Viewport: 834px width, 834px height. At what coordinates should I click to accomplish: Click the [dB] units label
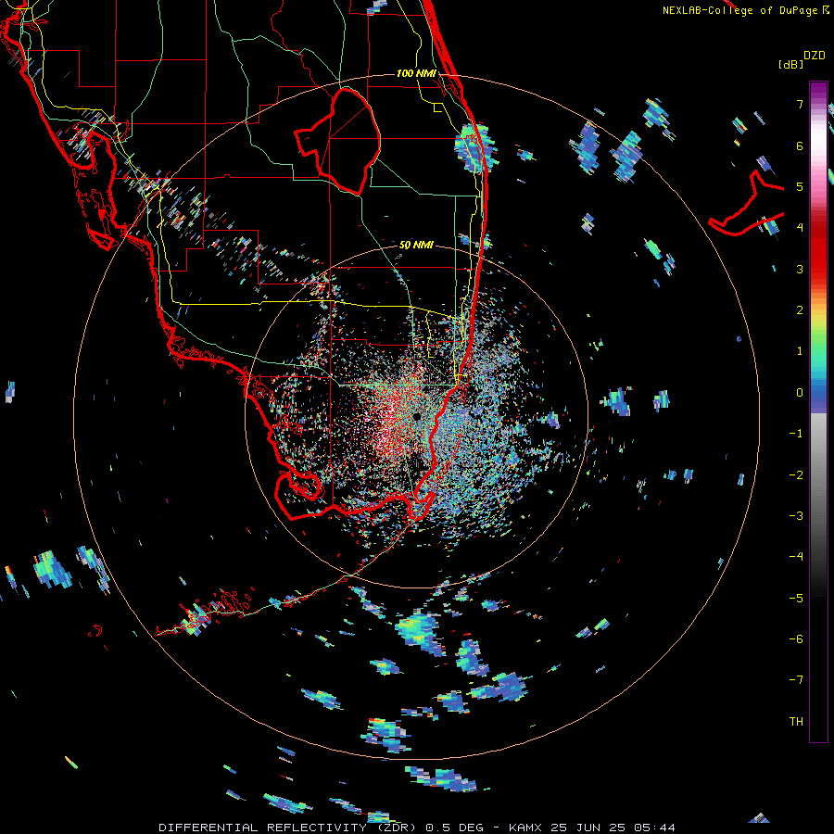pyautogui.click(x=790, y=64)
